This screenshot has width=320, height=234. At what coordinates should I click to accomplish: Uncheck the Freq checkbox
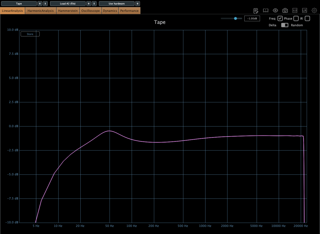(280, 19)
